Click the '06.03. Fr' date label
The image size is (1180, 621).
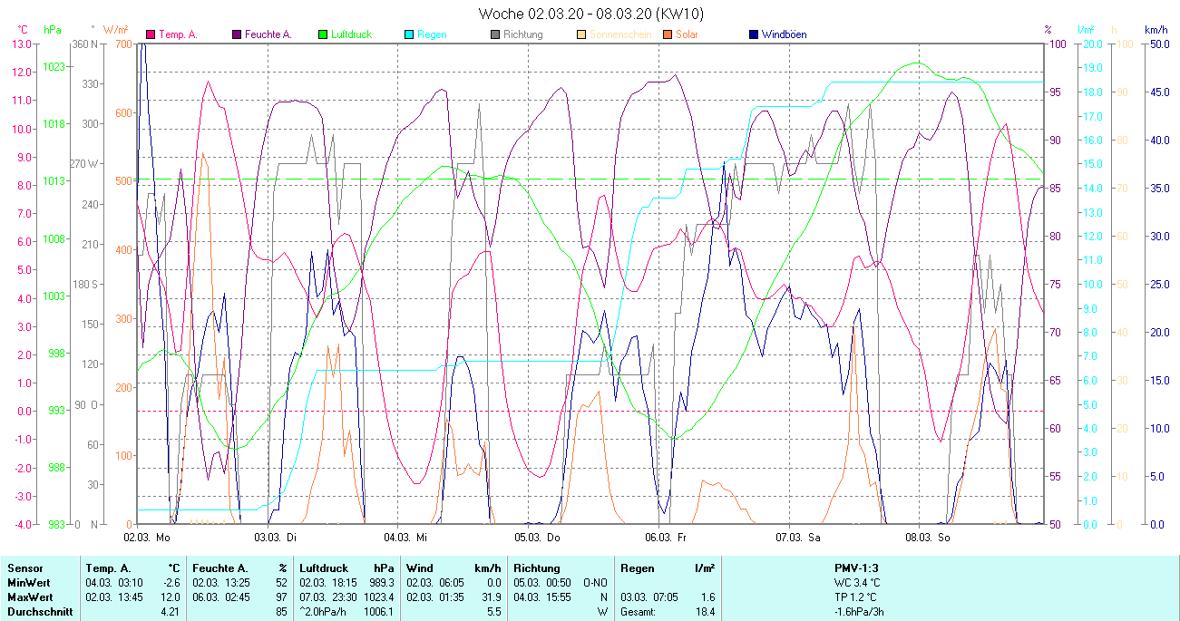665,538
